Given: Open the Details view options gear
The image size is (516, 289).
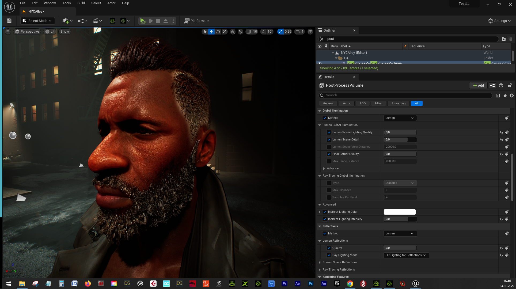Looking at the screenshot, I should 512,96.
